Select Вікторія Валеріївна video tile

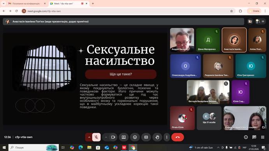[208, 92]
